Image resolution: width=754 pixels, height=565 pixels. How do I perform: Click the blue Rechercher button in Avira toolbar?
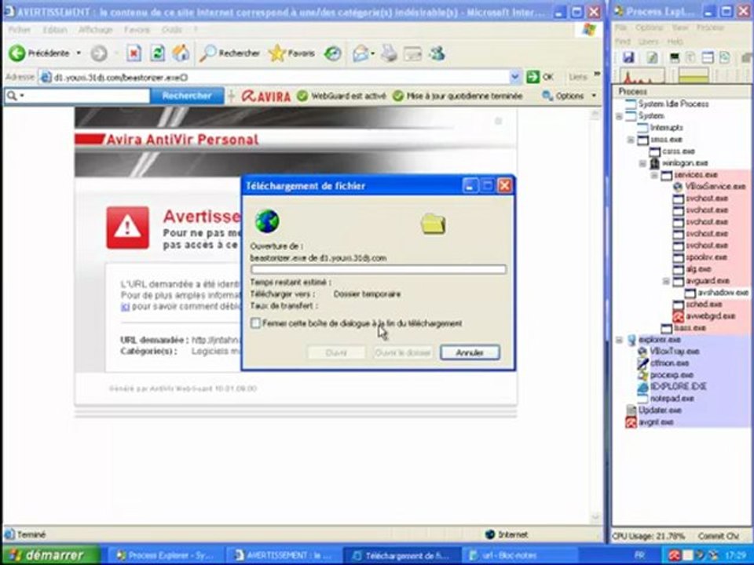click(187, 96)
